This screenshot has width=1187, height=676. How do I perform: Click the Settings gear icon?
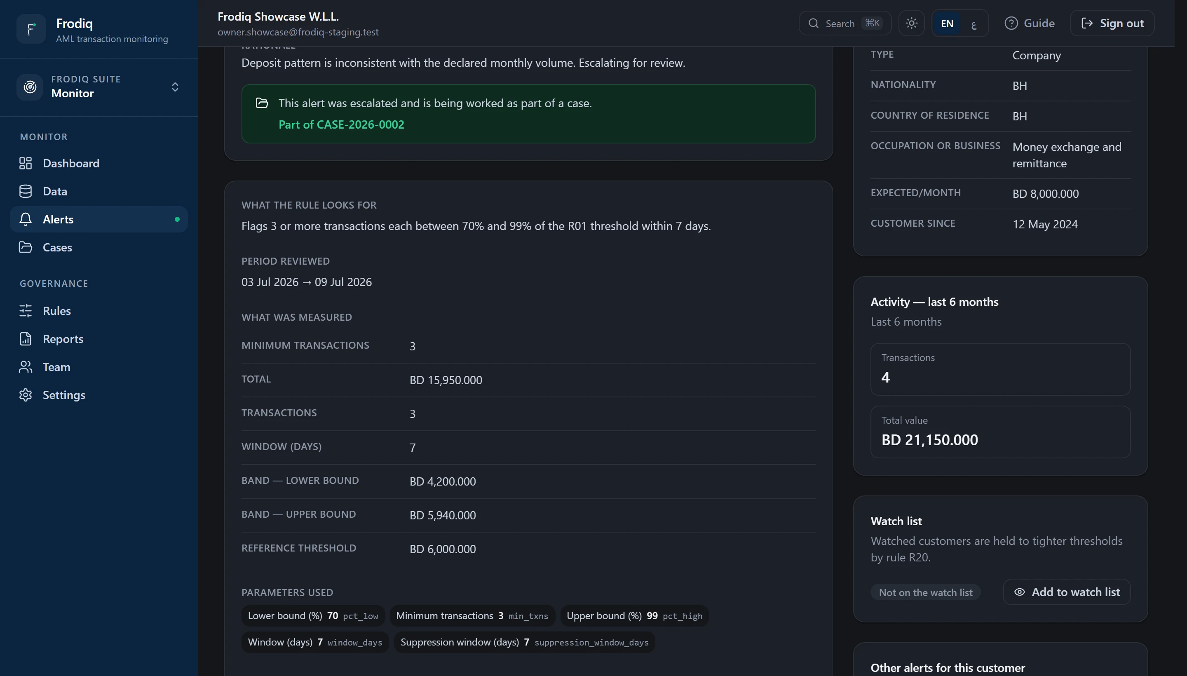pyautogui.click(x=26, y=394)
